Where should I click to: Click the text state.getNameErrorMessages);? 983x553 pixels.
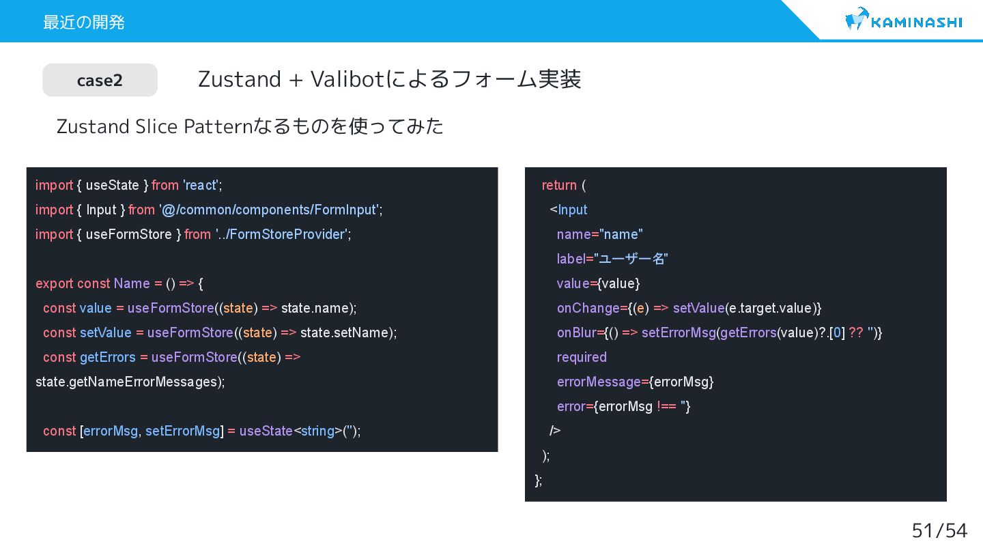[x=130, y=382]
